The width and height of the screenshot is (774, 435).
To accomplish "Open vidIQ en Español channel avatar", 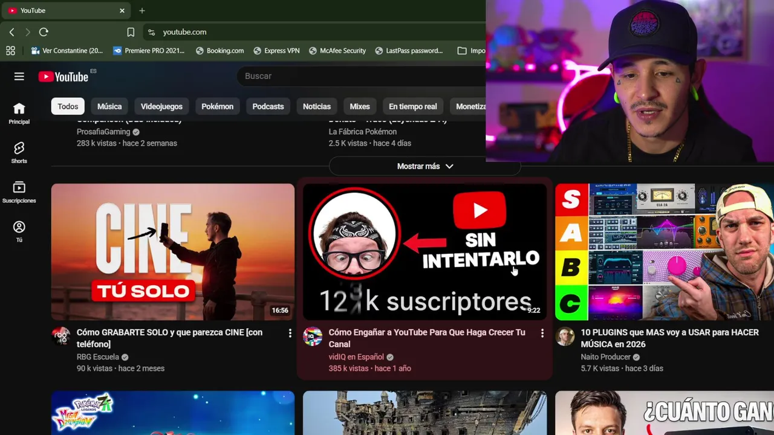I will pyautogui.click(x=313, y=337).
